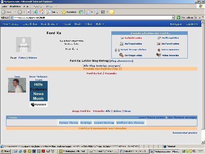Click the NO PHOTO profile placeholder image
Viewport: 205px width, 154px height.
(24, 45)
